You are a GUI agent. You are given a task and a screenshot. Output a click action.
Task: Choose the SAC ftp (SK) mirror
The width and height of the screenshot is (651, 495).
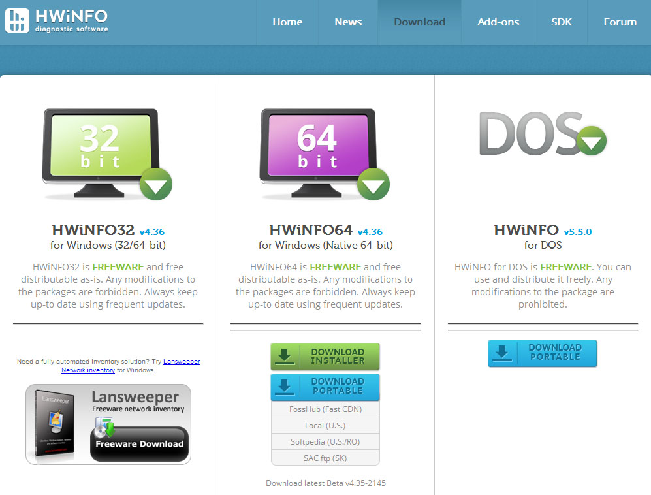tap(325, 458)
